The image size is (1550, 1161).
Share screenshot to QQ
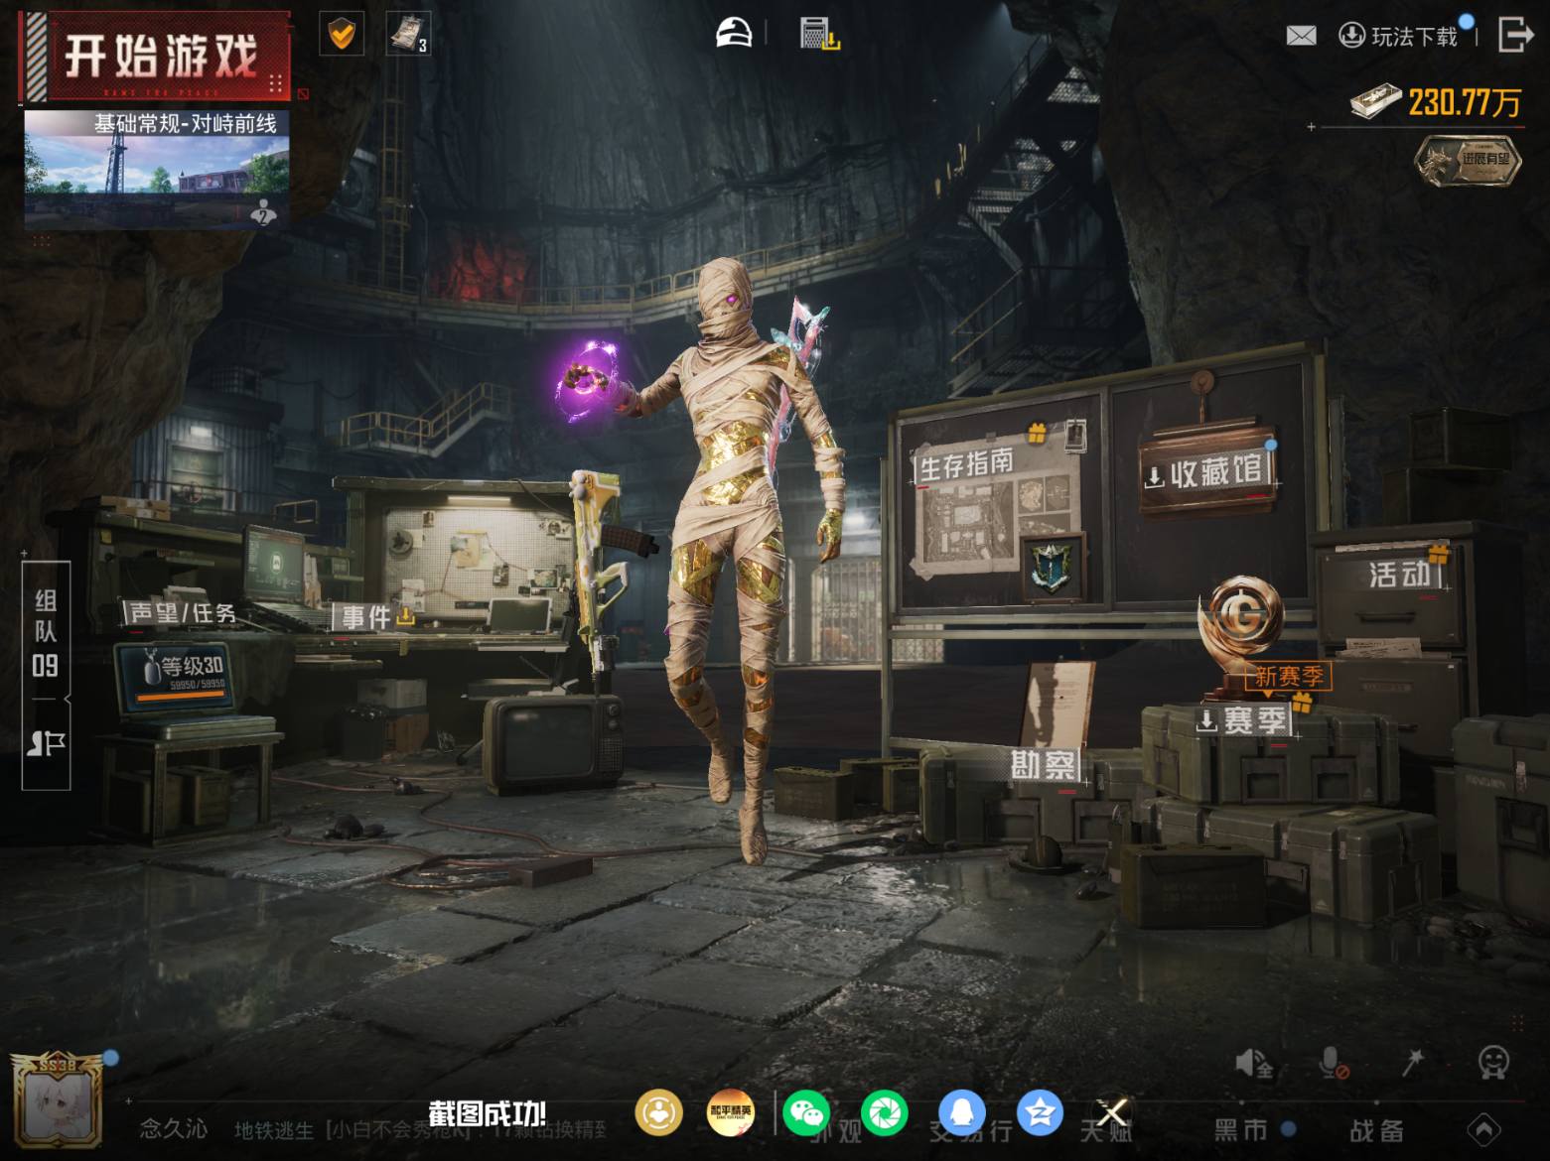coord(961,1112)
